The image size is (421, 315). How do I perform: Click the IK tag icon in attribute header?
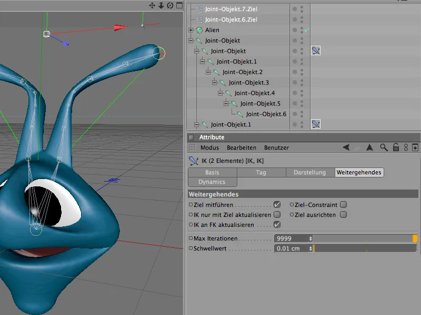pos(194,161)
